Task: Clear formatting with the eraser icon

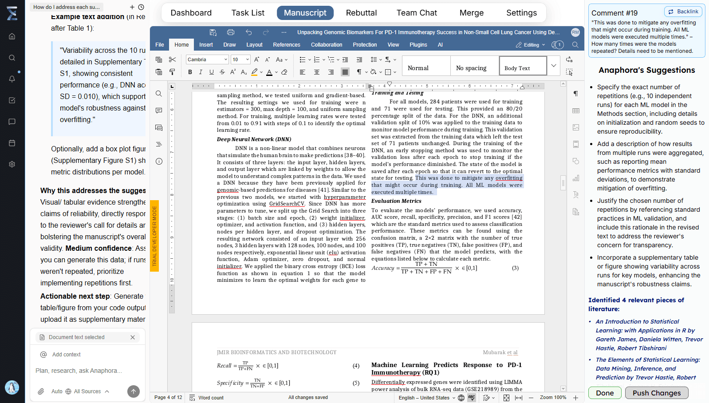Action: click(284, 72)
